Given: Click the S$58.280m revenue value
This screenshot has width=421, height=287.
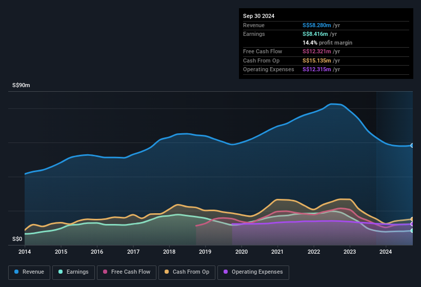Looking at the screenshot, I should (x=316, y=25).
